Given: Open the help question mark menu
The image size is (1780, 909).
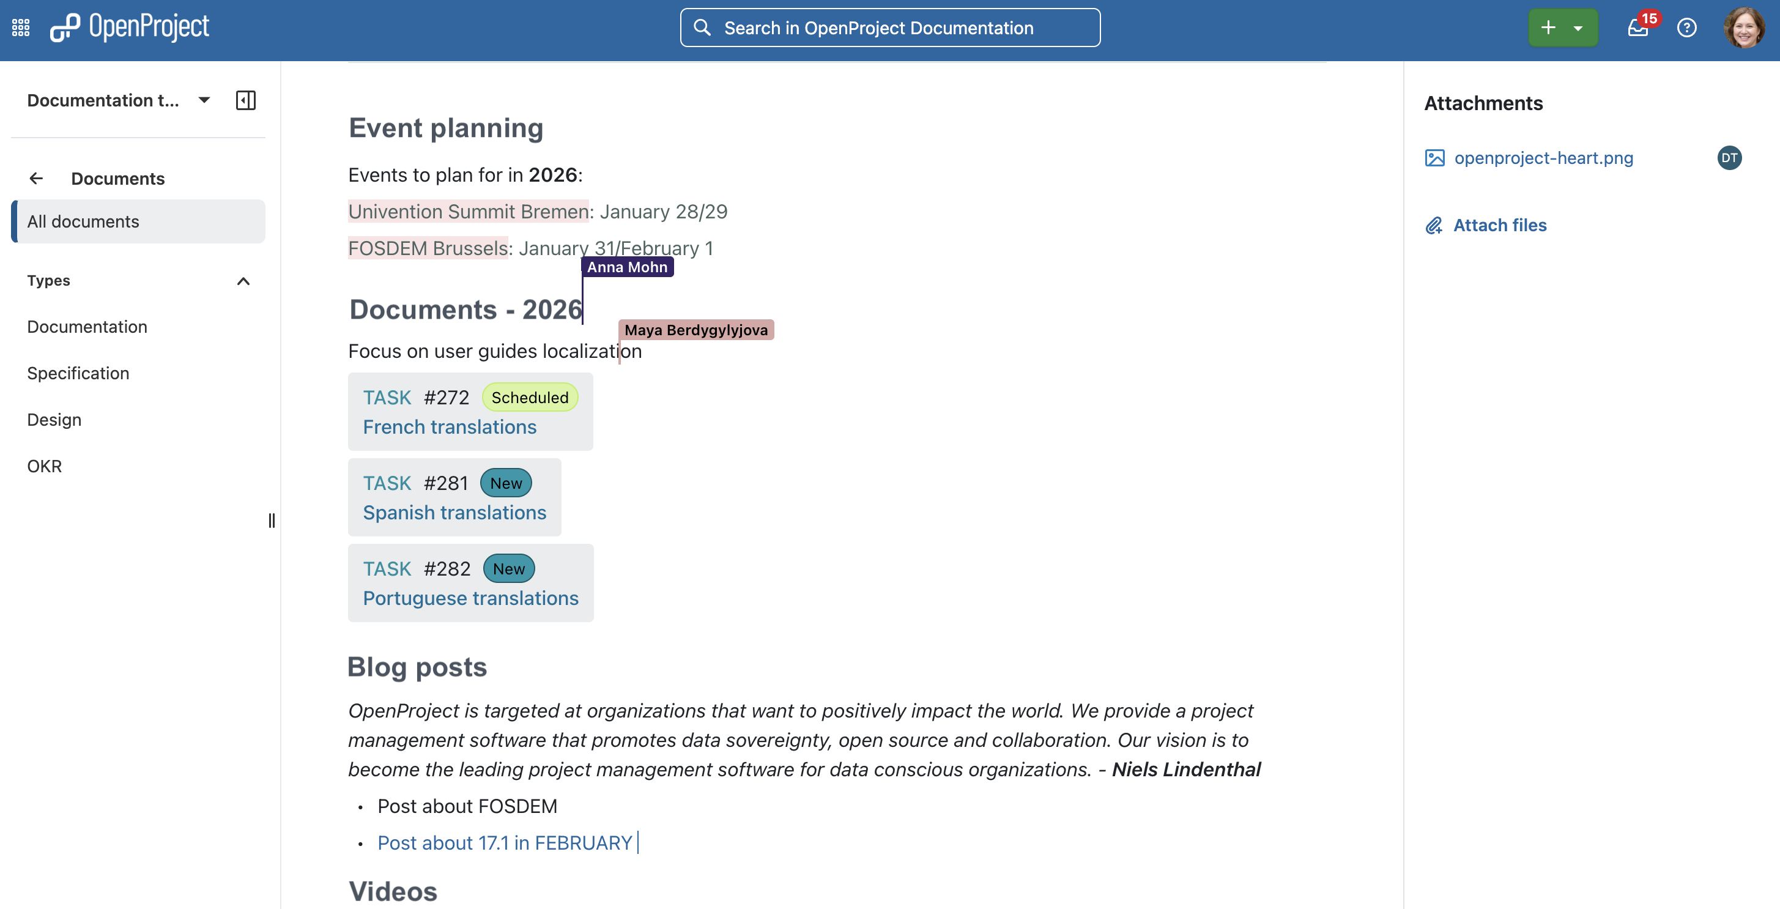Looking at the screenshot, I should coord(1686,28).
